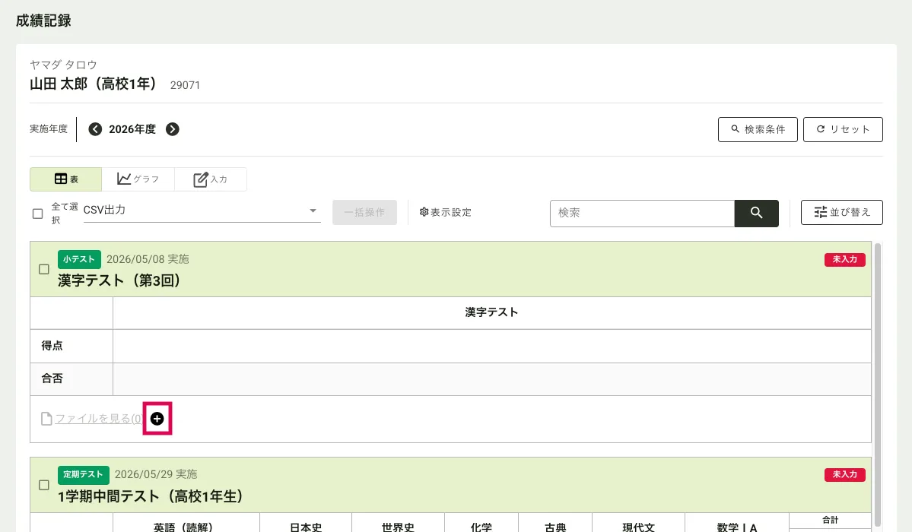
Task: Select the 表 table view tab
Action: [65, 179]
